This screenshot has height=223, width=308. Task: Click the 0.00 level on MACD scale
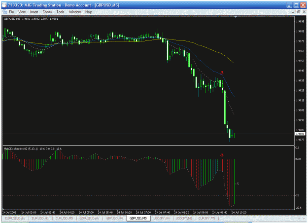coord(298,159)
